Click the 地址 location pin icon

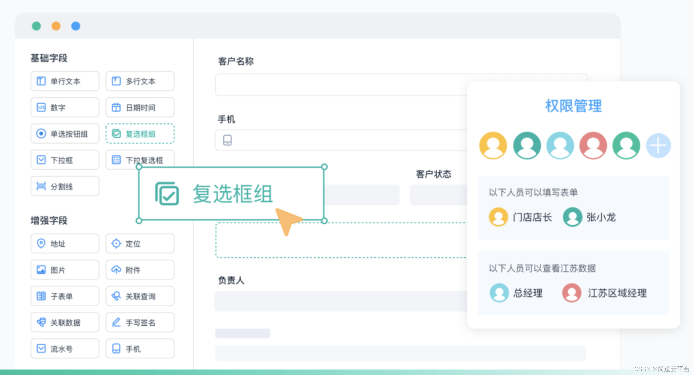pyautogui.click(x=41, y=243)
